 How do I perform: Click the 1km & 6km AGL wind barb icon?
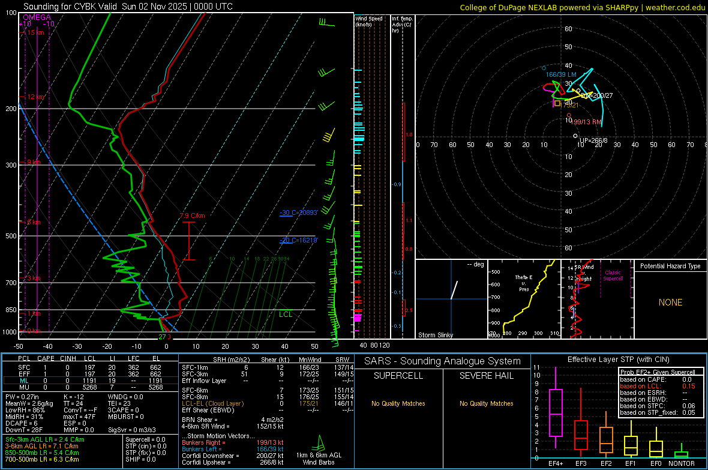tap(319, 444)
